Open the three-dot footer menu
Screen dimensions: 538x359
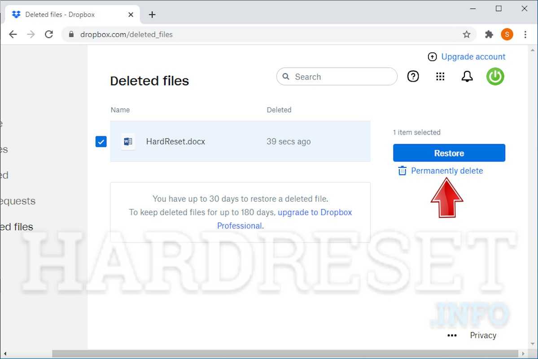point(452,335)
